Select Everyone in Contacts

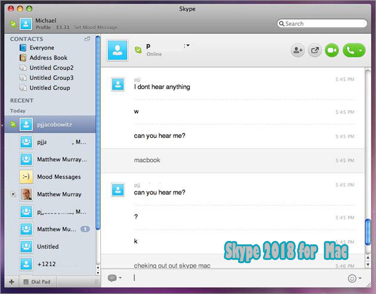click(x=42, y=48)
